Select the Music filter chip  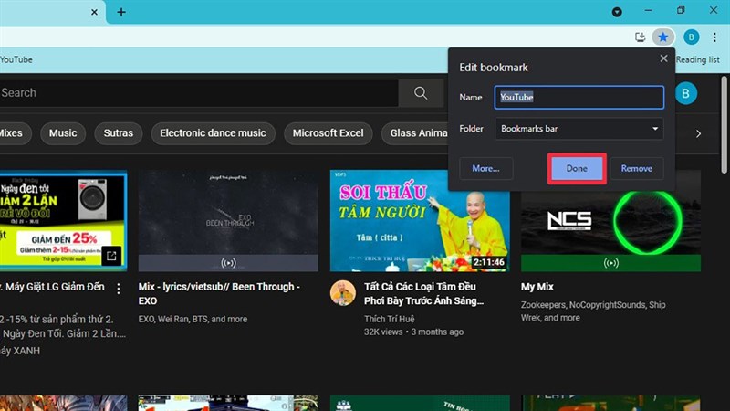(x=63, y=133)
